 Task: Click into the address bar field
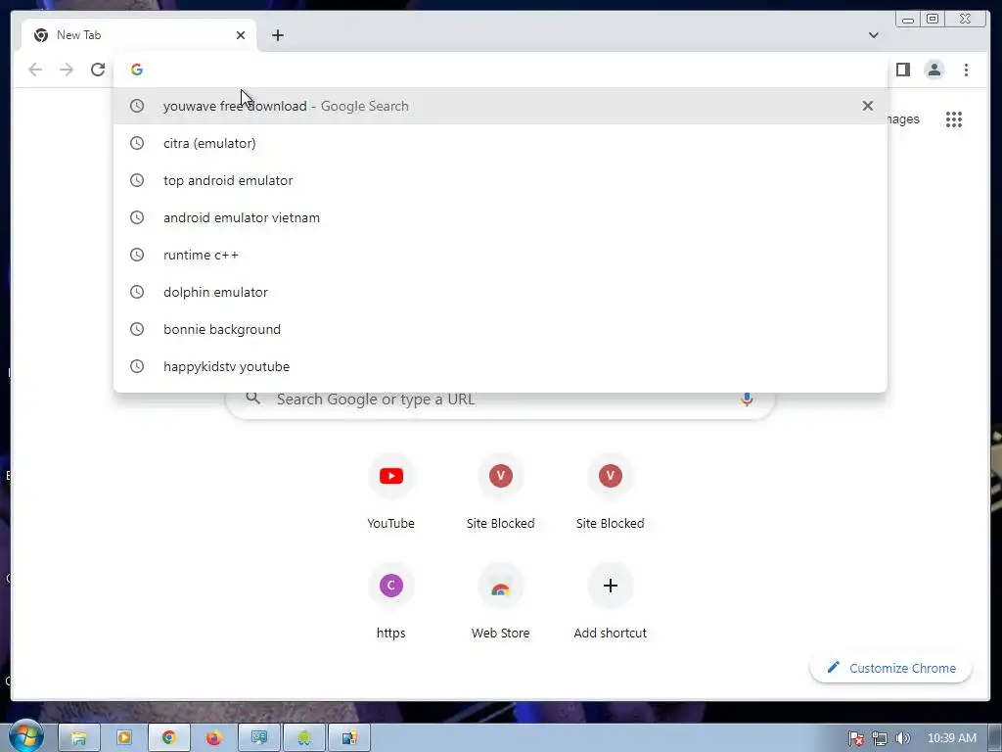click(500, 70)
